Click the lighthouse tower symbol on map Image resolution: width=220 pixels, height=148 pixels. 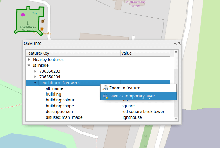point(28,23)
